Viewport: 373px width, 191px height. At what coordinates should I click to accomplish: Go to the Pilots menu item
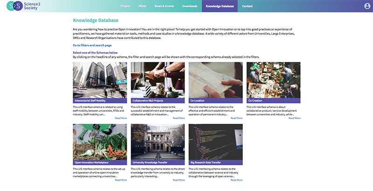[145, 7]
